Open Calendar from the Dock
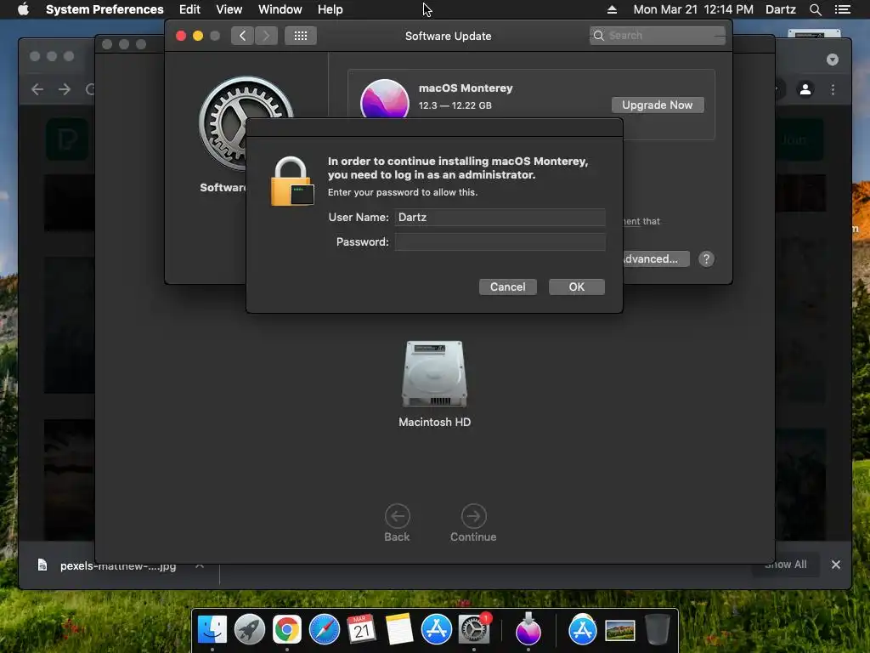 point(361,629)
